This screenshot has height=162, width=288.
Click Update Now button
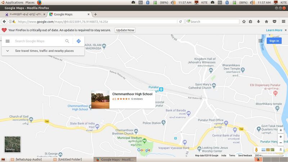pyautogui.click(x=125, y=30)
